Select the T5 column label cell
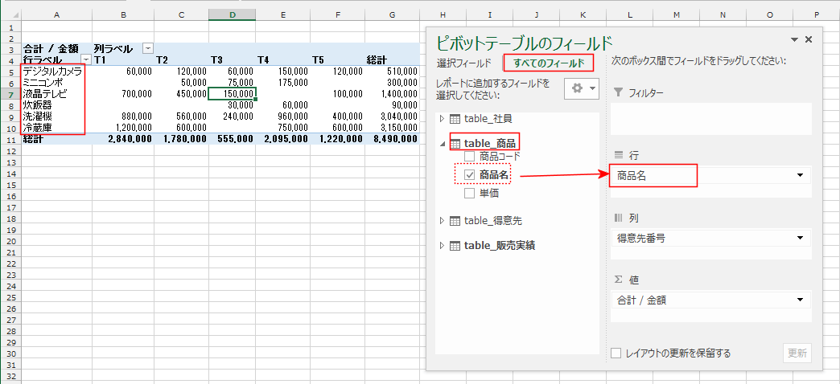This screenshot has width=840, height=384. point(339,59)
